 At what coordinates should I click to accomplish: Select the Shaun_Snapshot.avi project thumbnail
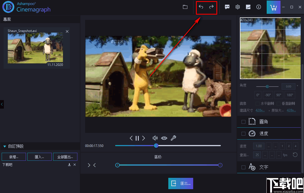tap(35, 48)
